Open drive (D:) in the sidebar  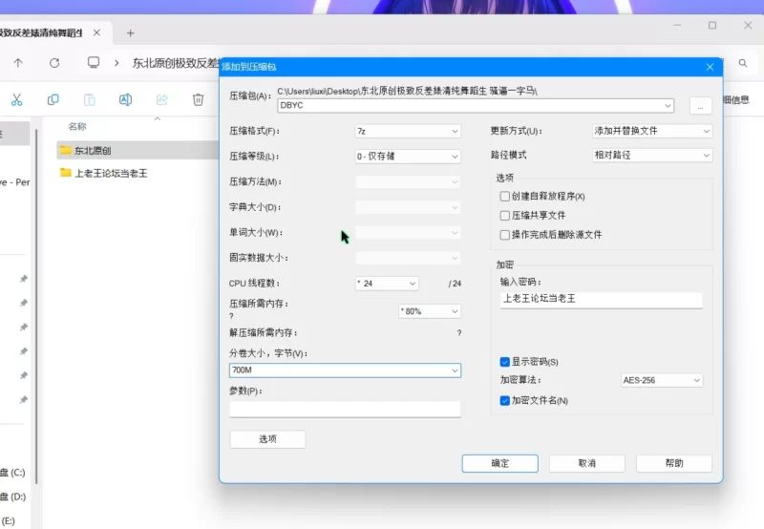pos(12,497)
